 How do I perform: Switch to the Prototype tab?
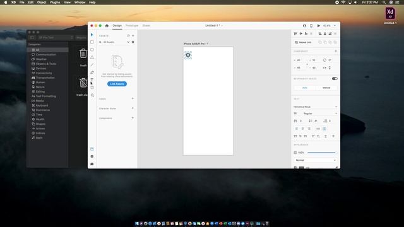click(132, 25)
